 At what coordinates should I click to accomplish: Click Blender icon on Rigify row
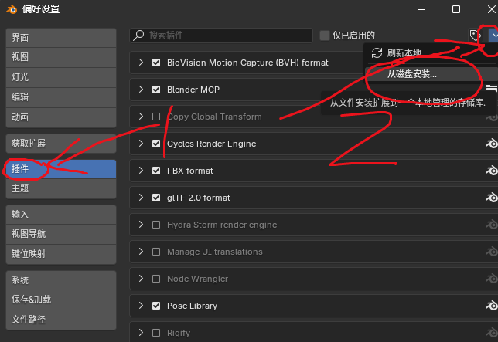point(491,333)
